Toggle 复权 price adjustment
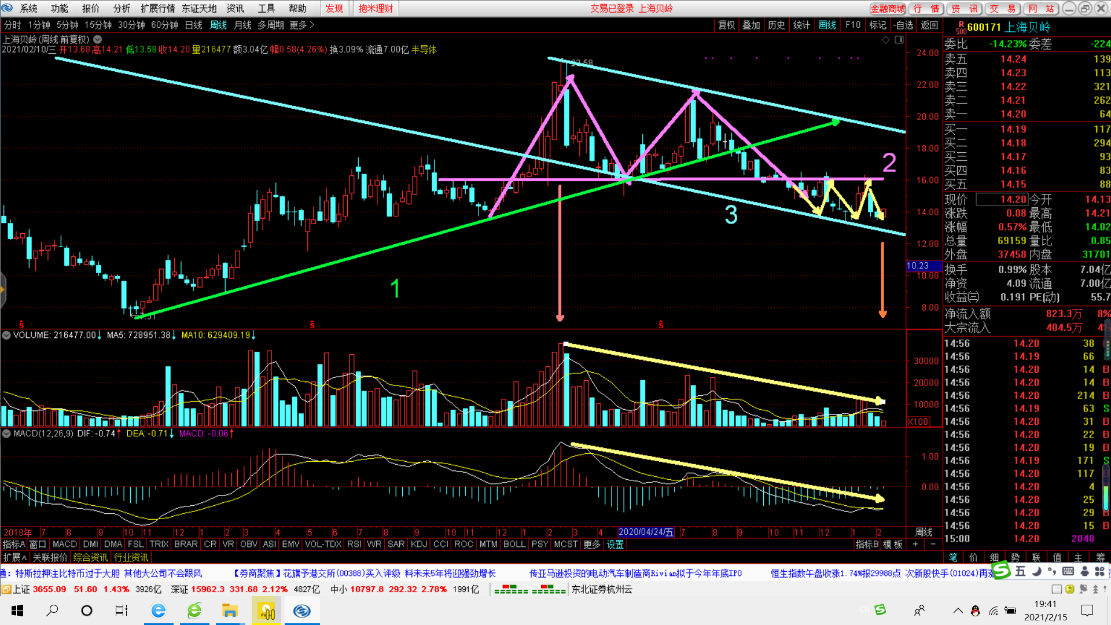 coord(726,25)
